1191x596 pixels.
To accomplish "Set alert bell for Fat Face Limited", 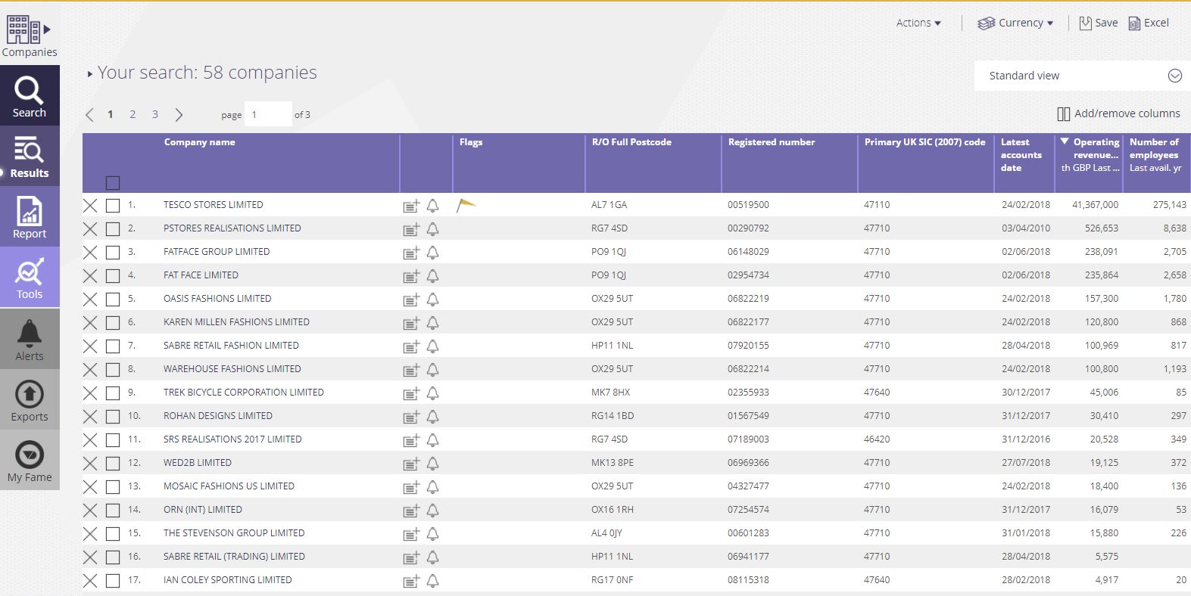I will pyautogui.click(x=432, y=275).
